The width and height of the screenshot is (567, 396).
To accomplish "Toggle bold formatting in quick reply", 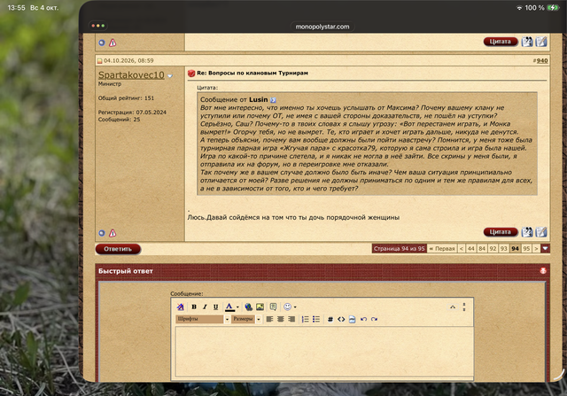I will point(194,307).
